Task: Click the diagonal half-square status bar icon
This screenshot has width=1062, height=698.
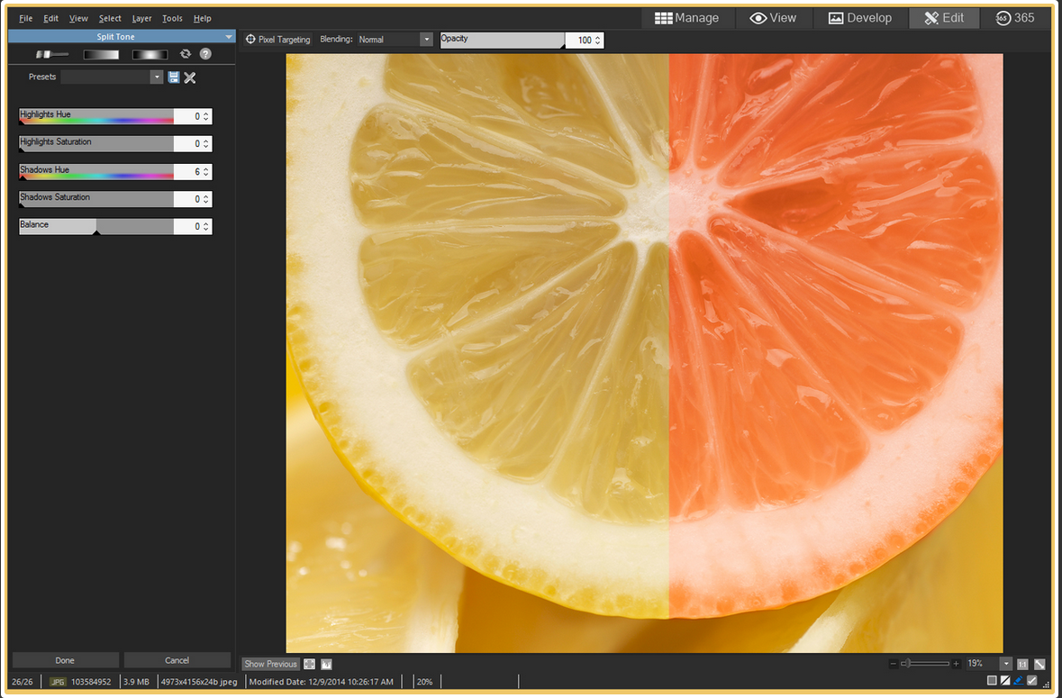Action: [x=1005, y=680]
